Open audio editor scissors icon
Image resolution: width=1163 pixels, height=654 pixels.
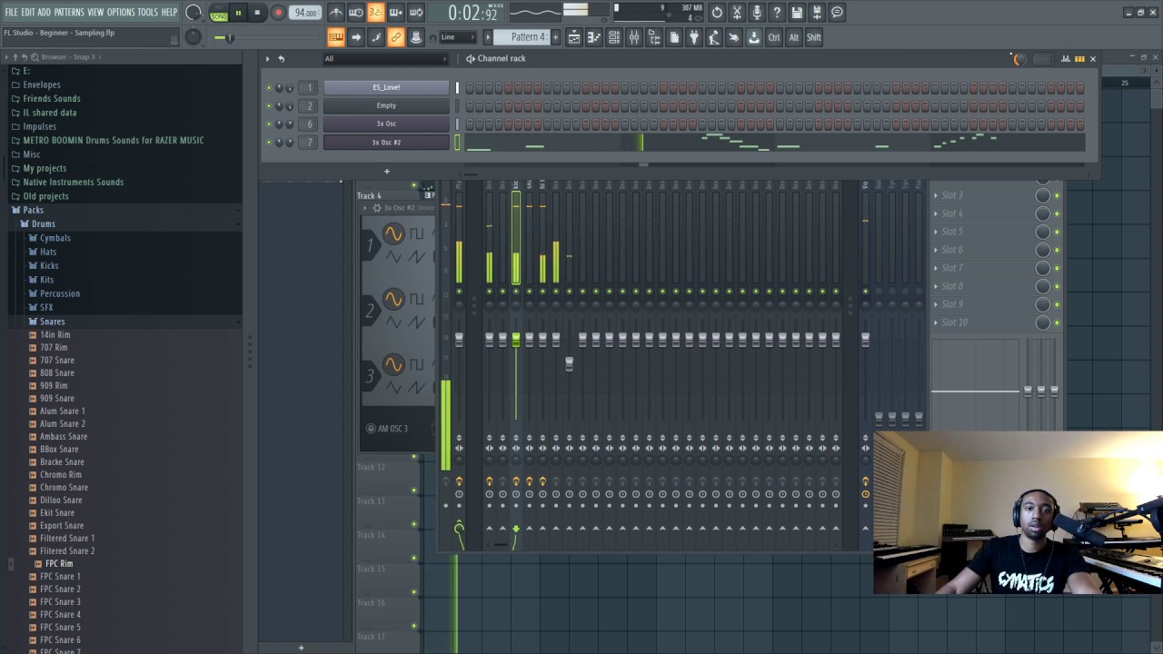pos(737,13)
